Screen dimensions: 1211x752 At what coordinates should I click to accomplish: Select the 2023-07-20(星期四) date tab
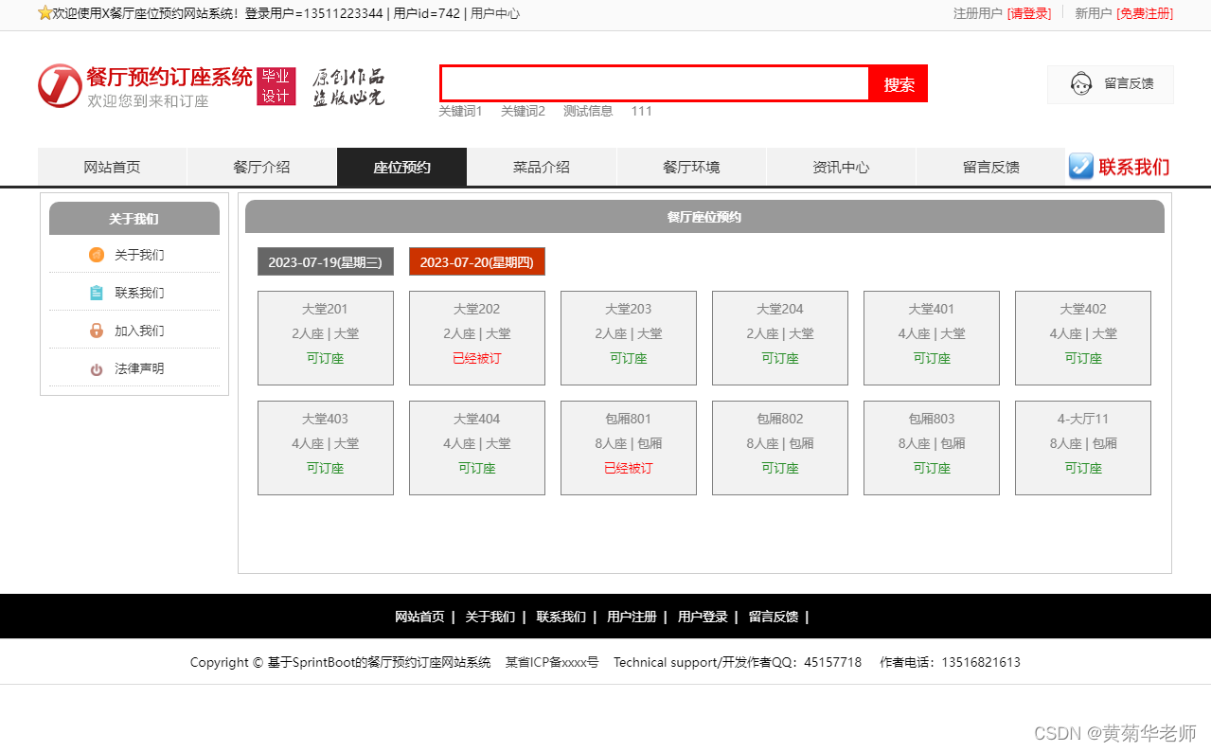click(x=476, y=261)
